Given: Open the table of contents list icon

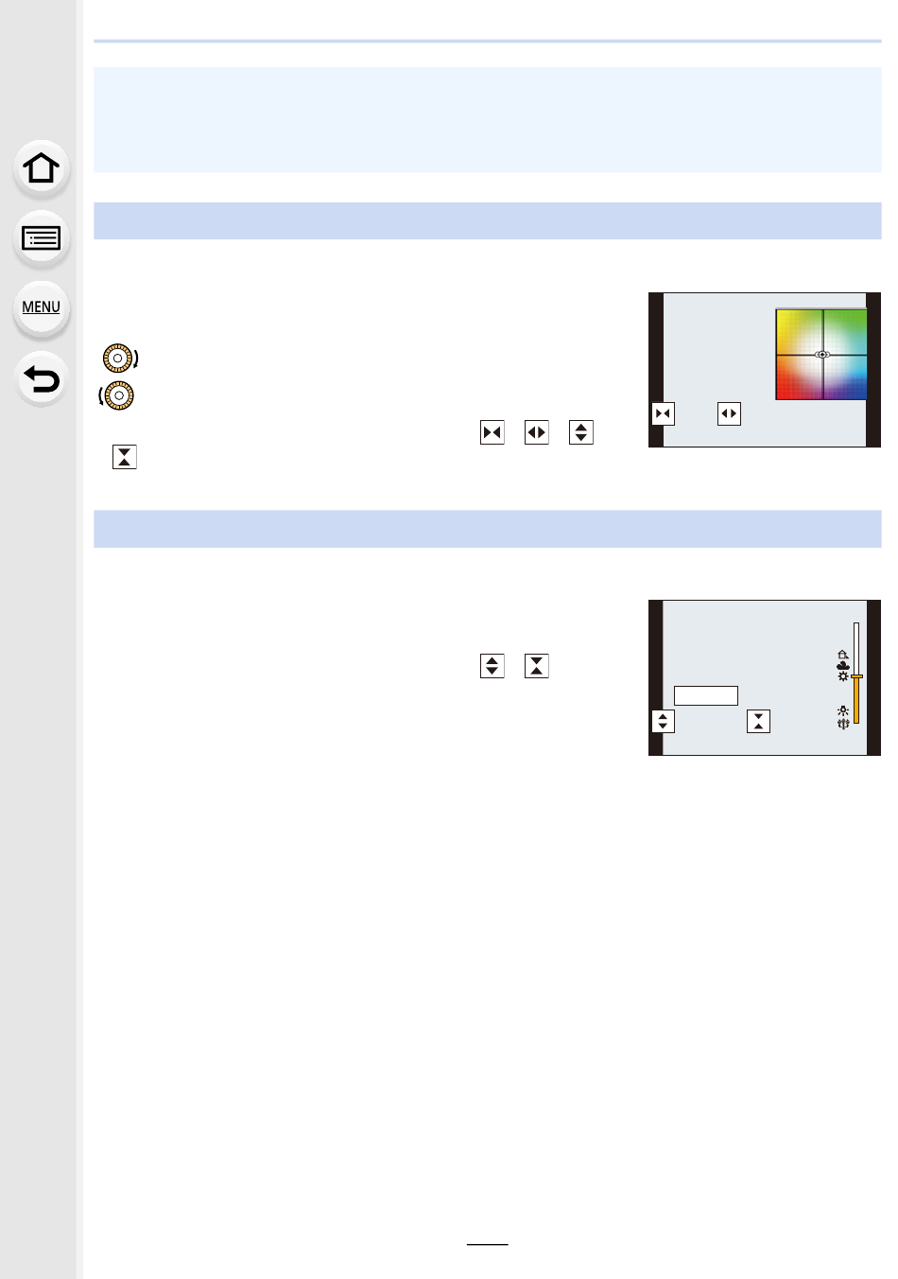Looking at the screenshot, I should (x=41, y=238).
